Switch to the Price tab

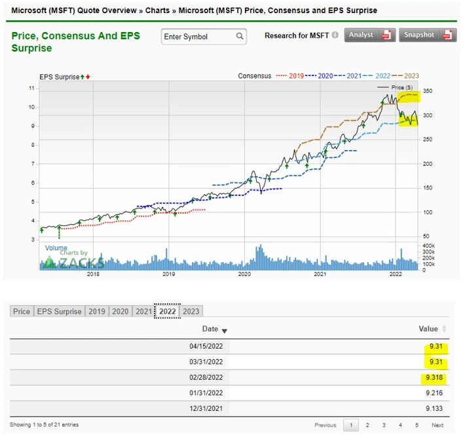[22, 311]
